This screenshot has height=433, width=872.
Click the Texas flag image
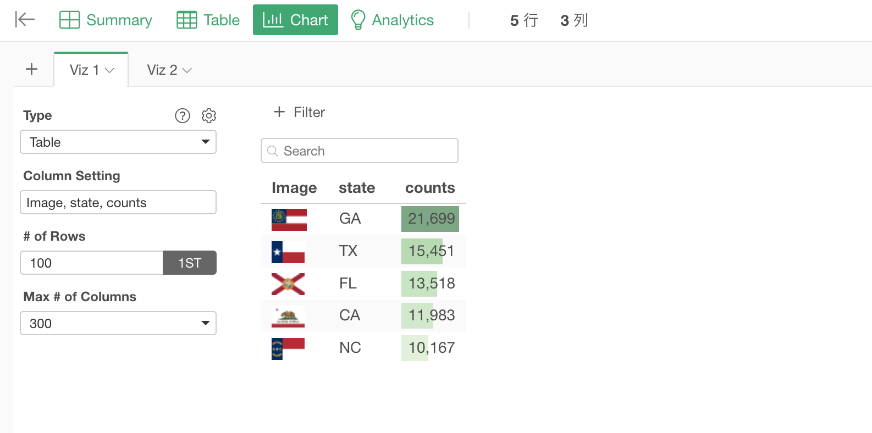point(288,252)
